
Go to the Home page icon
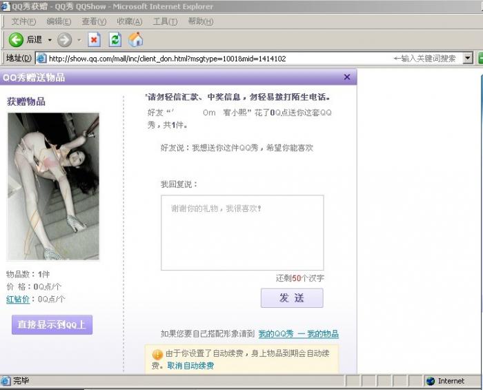point(135,39)
